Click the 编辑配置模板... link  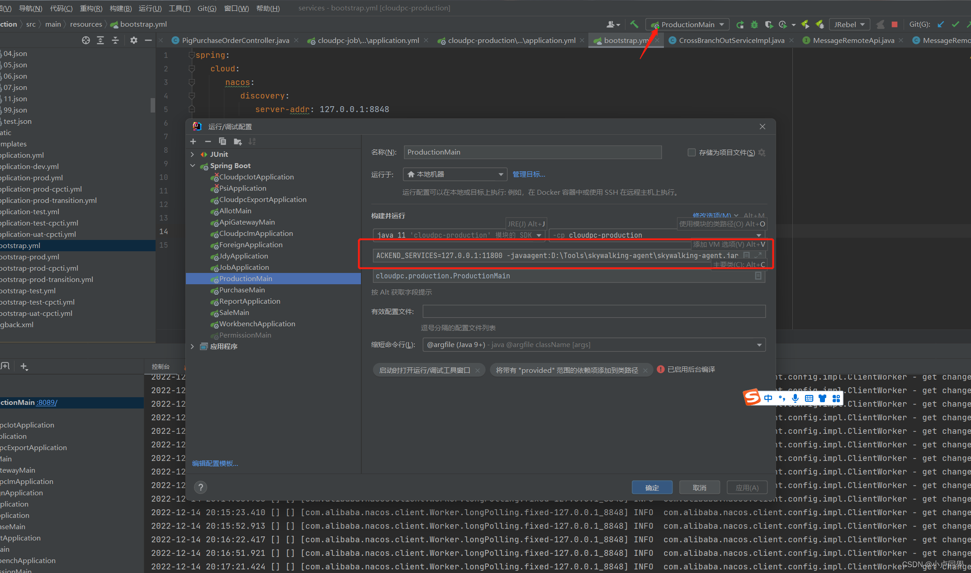coord(215,464)
